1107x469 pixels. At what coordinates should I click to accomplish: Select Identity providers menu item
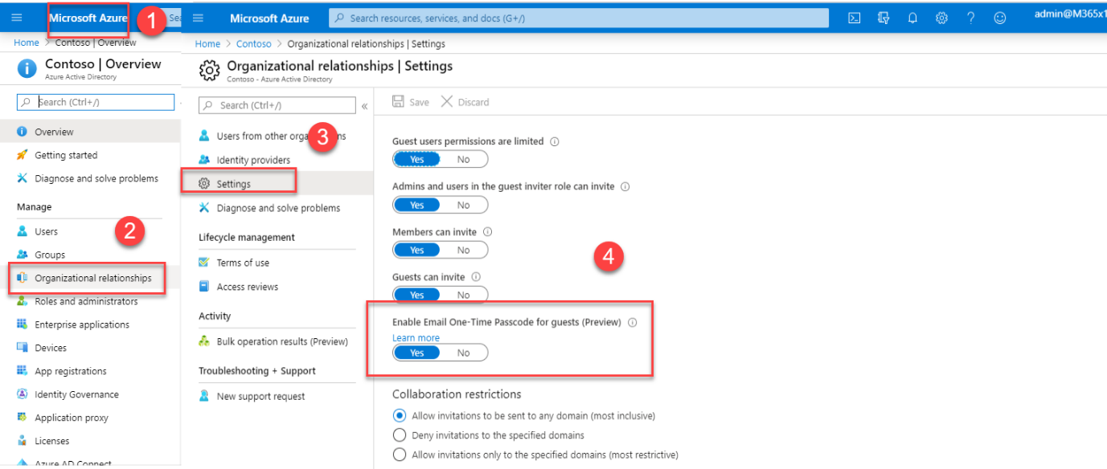(x=252, y=160)
